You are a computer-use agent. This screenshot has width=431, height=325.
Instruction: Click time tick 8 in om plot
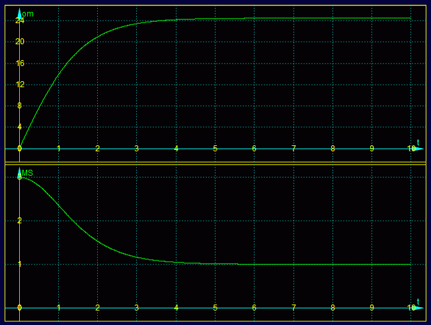click(333, 149)
